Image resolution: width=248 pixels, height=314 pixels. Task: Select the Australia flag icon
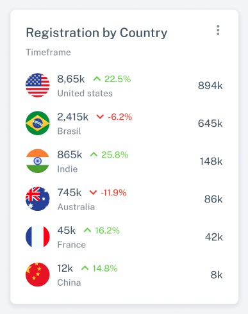tap(38, 199)
